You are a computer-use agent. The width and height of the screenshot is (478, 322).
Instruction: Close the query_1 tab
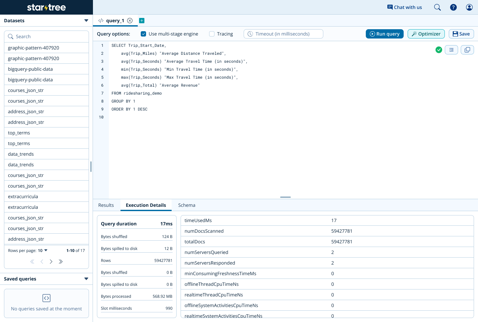click(130, 21)
